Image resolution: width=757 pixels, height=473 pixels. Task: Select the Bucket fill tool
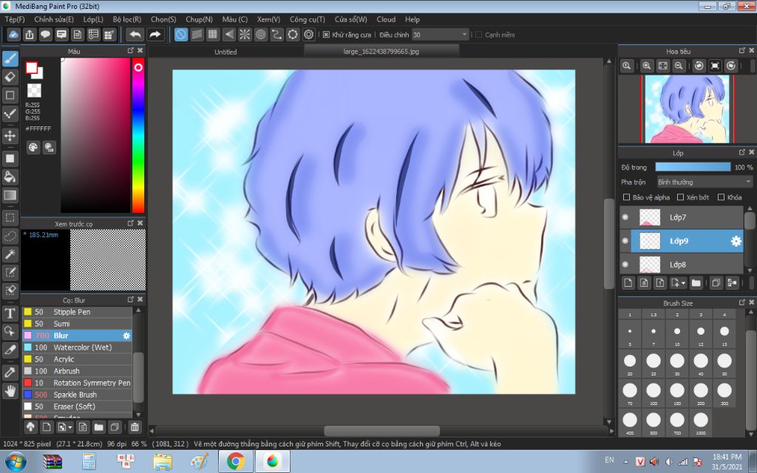coord(10,177)
